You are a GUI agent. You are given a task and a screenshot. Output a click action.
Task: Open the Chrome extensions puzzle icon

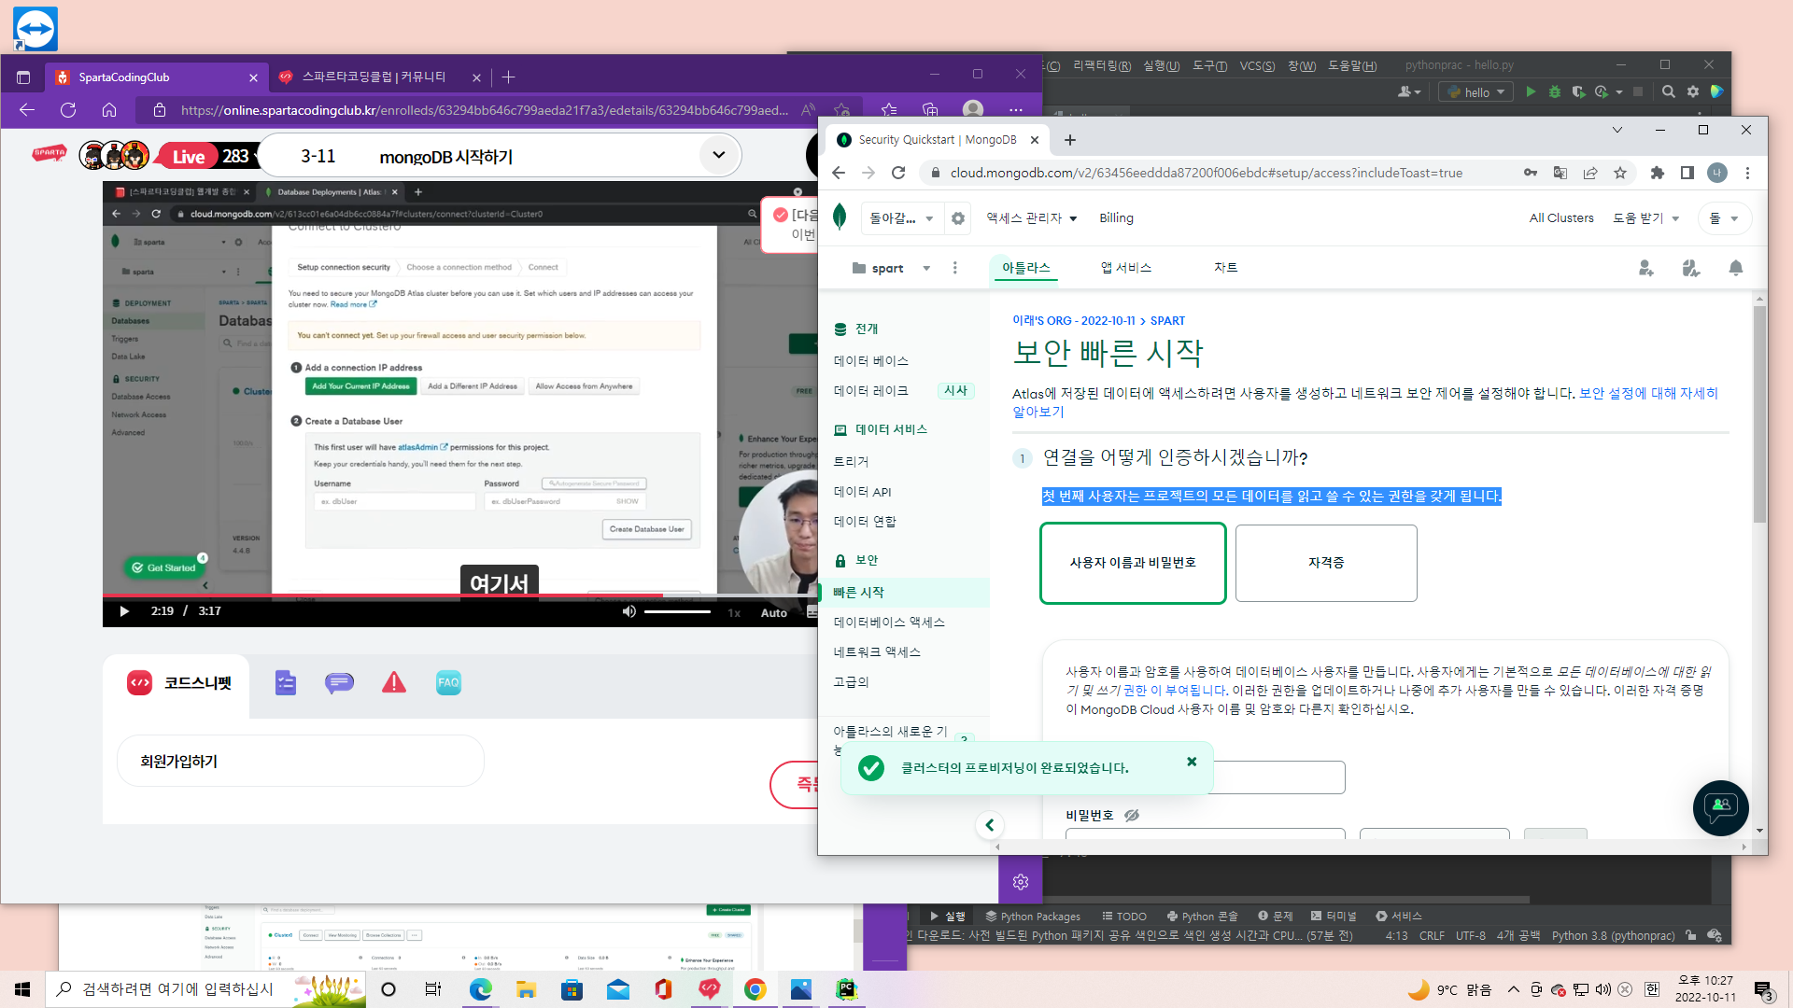tap(1658, 173)
